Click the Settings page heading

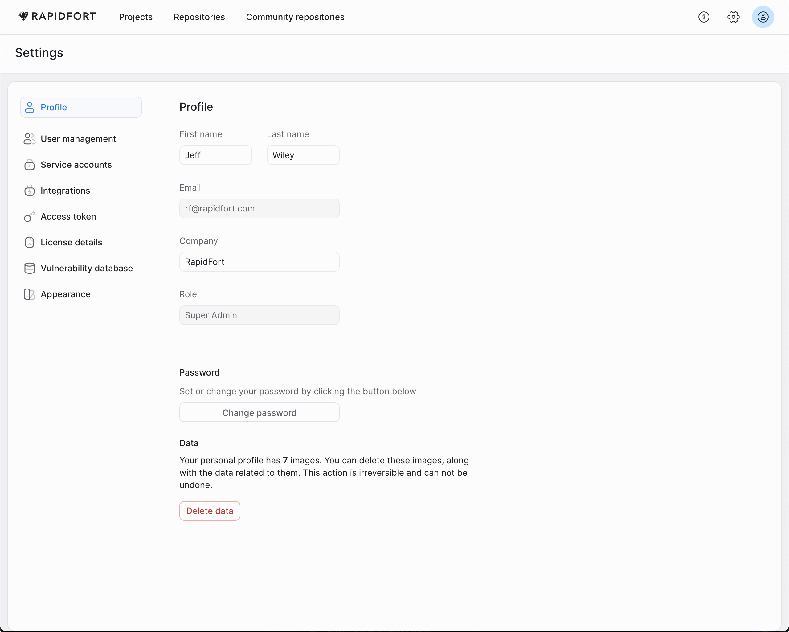[x=39, y=53]
